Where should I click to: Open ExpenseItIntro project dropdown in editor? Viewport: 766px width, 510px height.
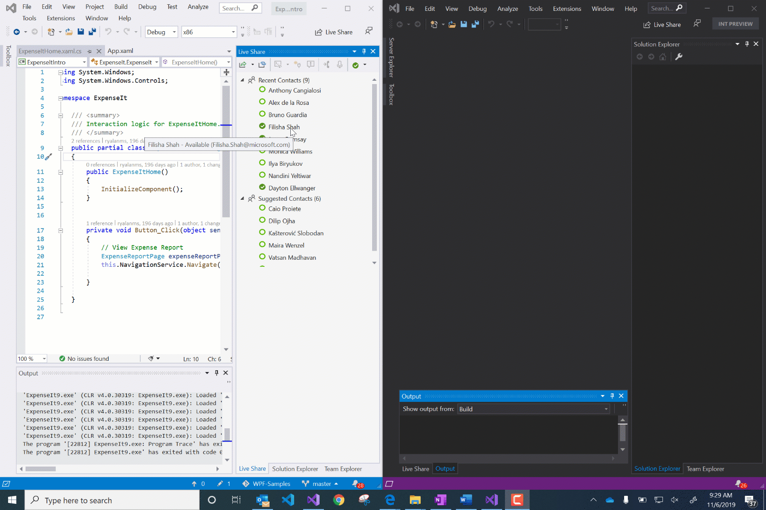coord(52,62)
